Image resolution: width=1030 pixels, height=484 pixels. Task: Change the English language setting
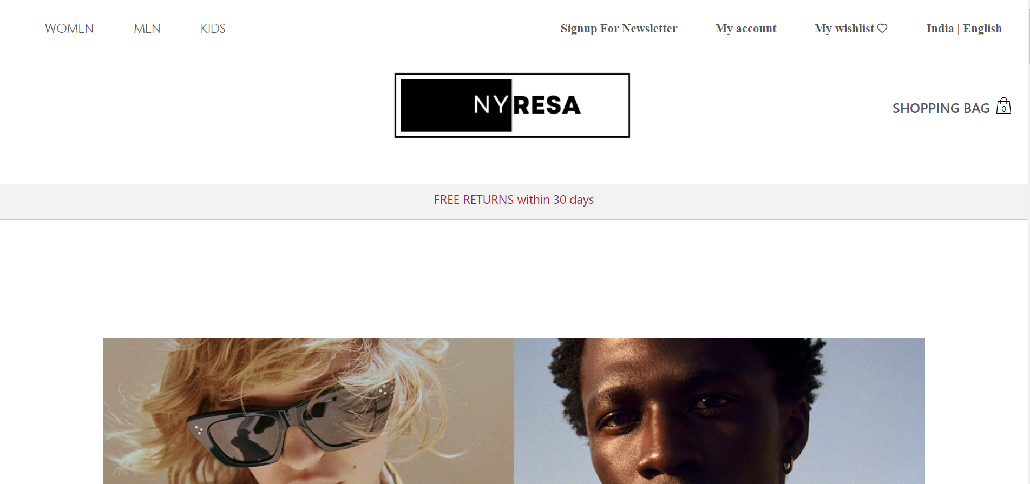click(982, 29)
